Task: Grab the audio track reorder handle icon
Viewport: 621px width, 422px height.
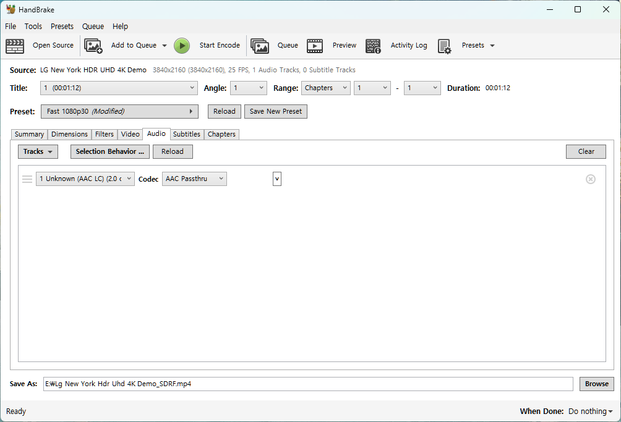Action: [x=27, y=179]
